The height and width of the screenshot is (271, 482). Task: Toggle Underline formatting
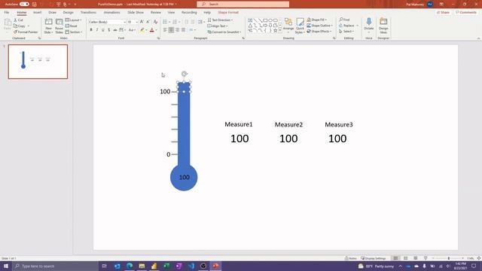pyautogui.click(x=103, y=30)
